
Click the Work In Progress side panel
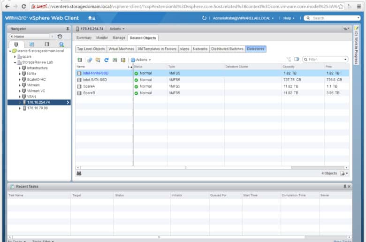point(356,45)
